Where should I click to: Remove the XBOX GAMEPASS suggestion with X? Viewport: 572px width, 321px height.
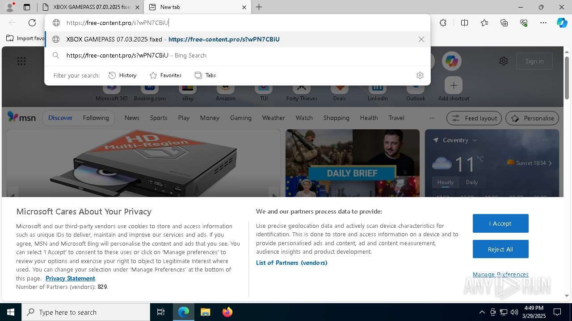click(421, 39)
